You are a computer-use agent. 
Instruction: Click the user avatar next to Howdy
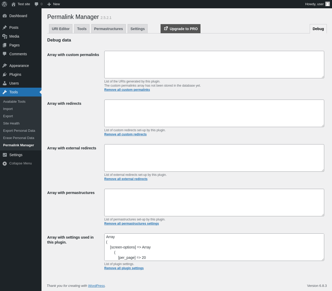tap(328, 4)
